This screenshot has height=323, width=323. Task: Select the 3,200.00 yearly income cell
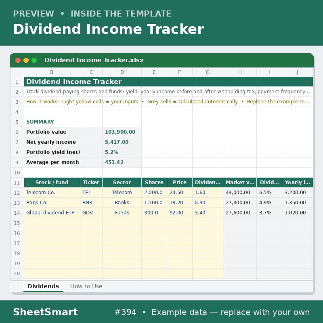tap(297, 193)
